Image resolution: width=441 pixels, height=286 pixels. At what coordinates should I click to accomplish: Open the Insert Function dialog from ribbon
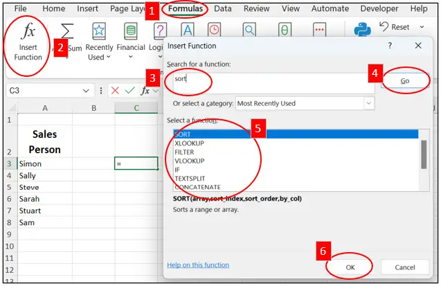point(28,42)
